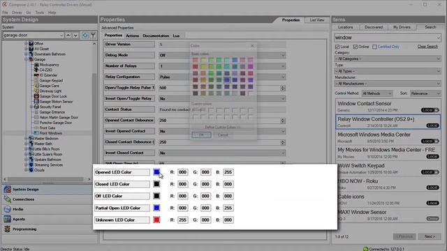
Task: Open the File menu
Action: point(5,13)
